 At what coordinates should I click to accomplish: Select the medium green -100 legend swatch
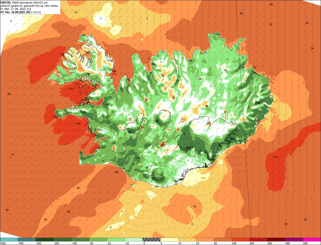(x=80, y=239)
